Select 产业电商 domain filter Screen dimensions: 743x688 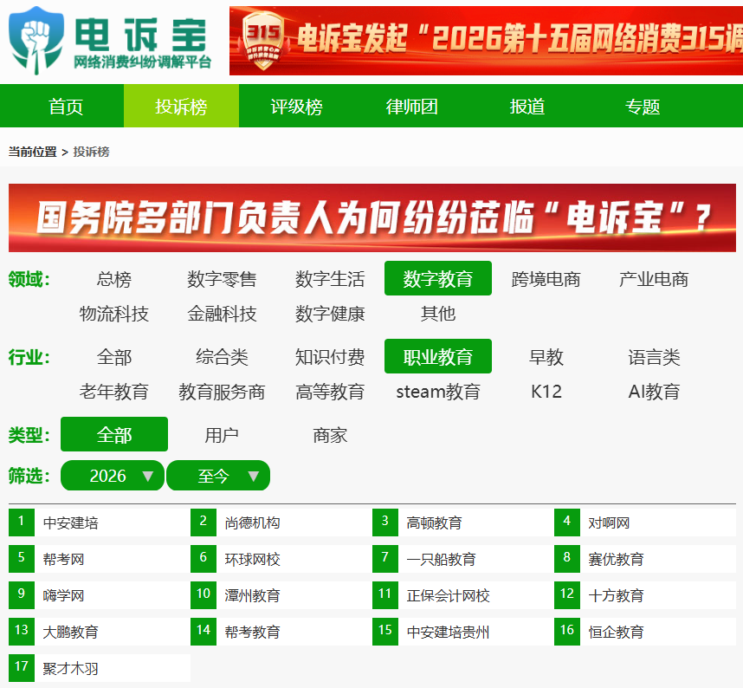654,279
